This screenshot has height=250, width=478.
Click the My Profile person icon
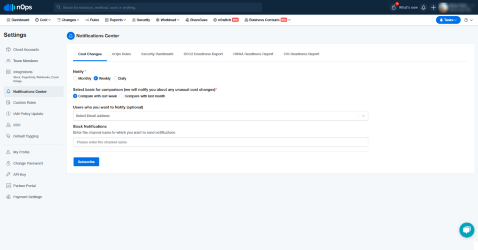coord(8,152)
